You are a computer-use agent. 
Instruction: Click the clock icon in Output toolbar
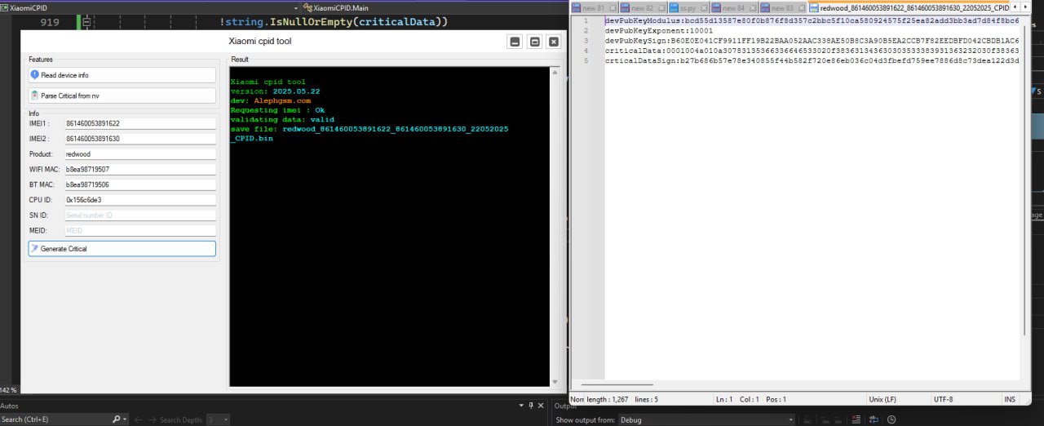[x=891, y=419]
